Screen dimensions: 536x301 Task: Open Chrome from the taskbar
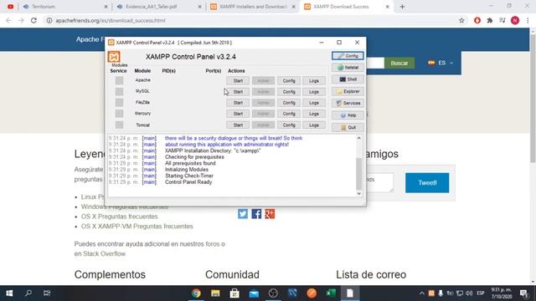pos(196,293)
